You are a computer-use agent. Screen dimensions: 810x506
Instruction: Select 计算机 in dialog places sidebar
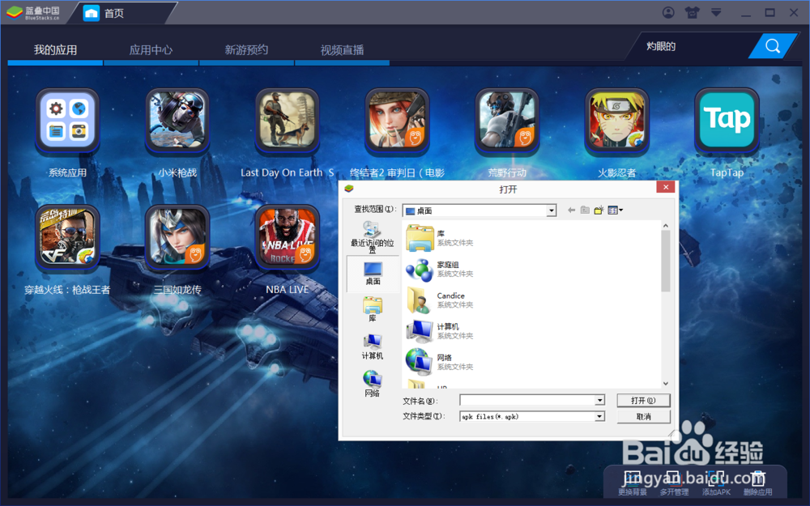[373, 347]
